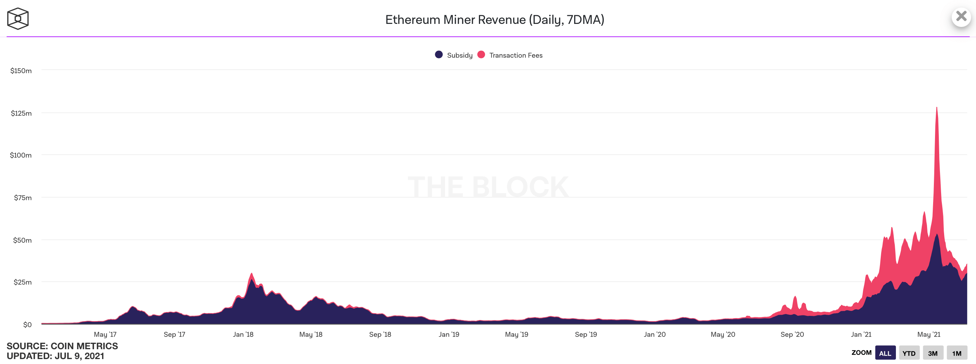
Task: Click the Sep '20 x-axis label
Action: (792, 334)
